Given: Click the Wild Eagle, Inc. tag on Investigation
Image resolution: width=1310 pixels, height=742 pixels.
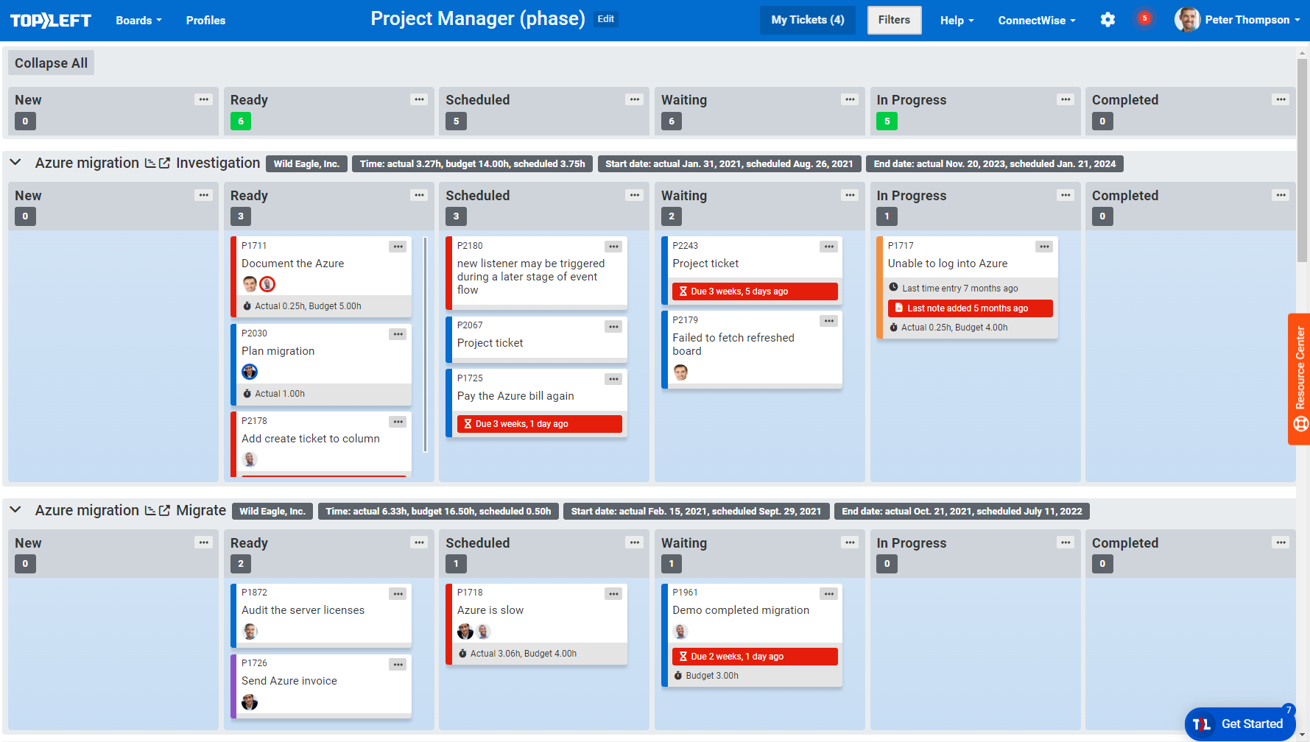Looking at the screenshot, I should (x=306, y=164).
